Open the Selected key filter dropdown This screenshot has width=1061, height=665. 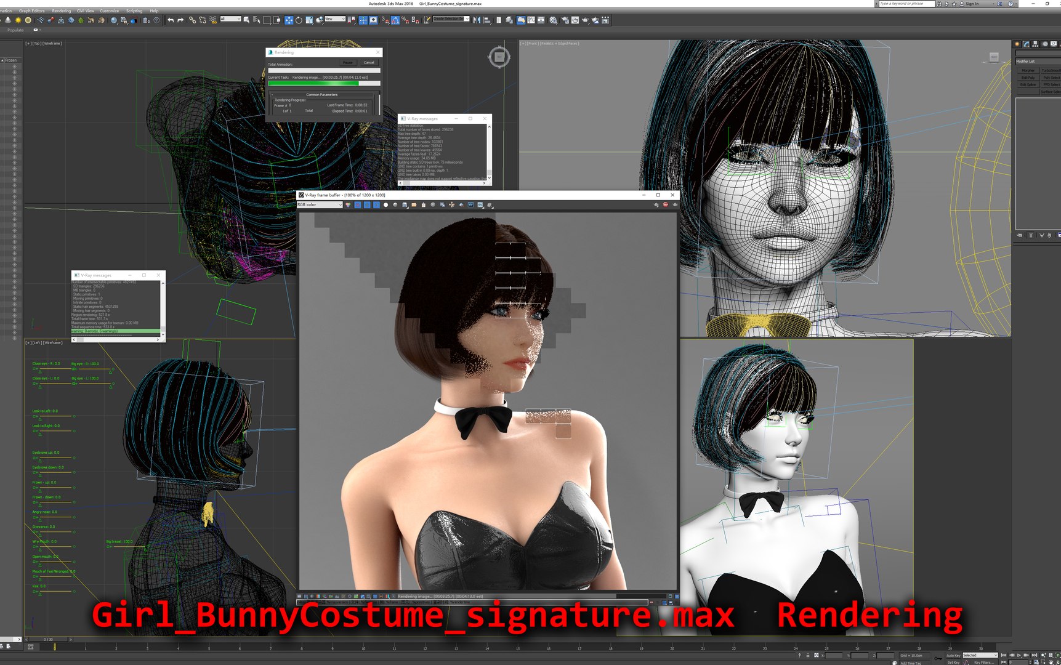click(x=980, y=655)
